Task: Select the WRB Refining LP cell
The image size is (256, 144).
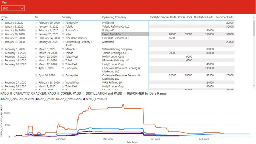Action: 112,82
